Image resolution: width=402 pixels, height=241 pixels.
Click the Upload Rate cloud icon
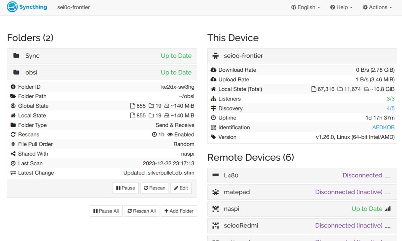pyautogui.click(x=213, y=80)
